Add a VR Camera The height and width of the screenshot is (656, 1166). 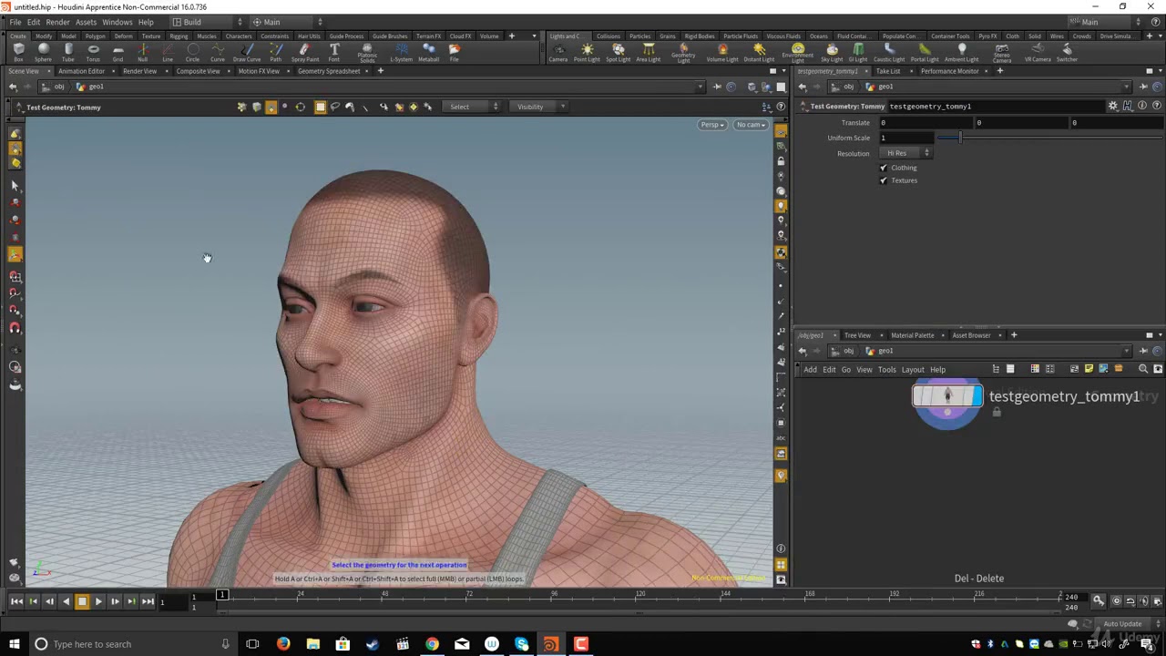click(x=1038, y=52)
